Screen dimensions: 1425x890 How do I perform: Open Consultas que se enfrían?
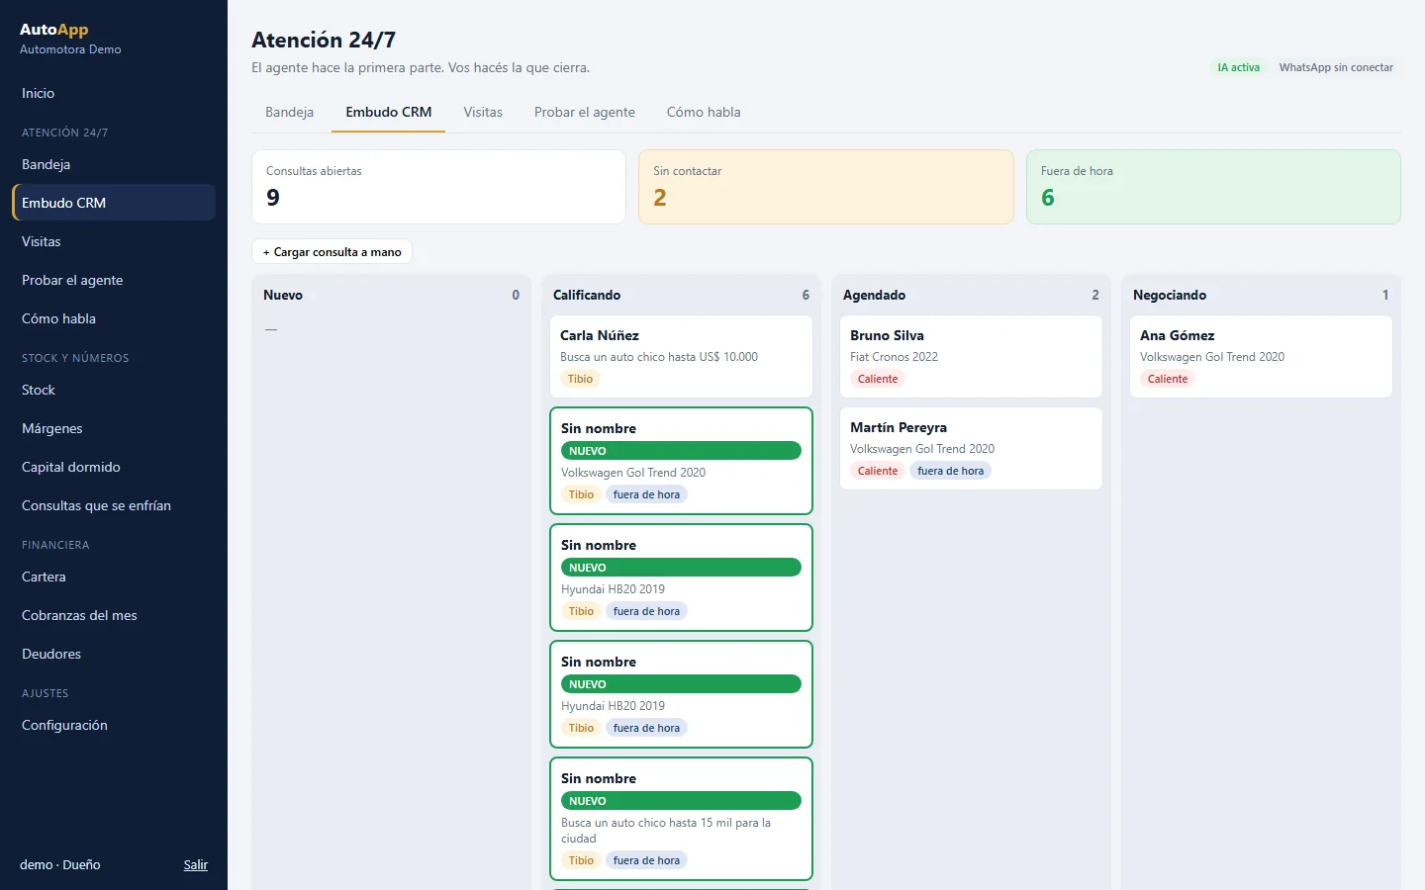coord(114,505)
